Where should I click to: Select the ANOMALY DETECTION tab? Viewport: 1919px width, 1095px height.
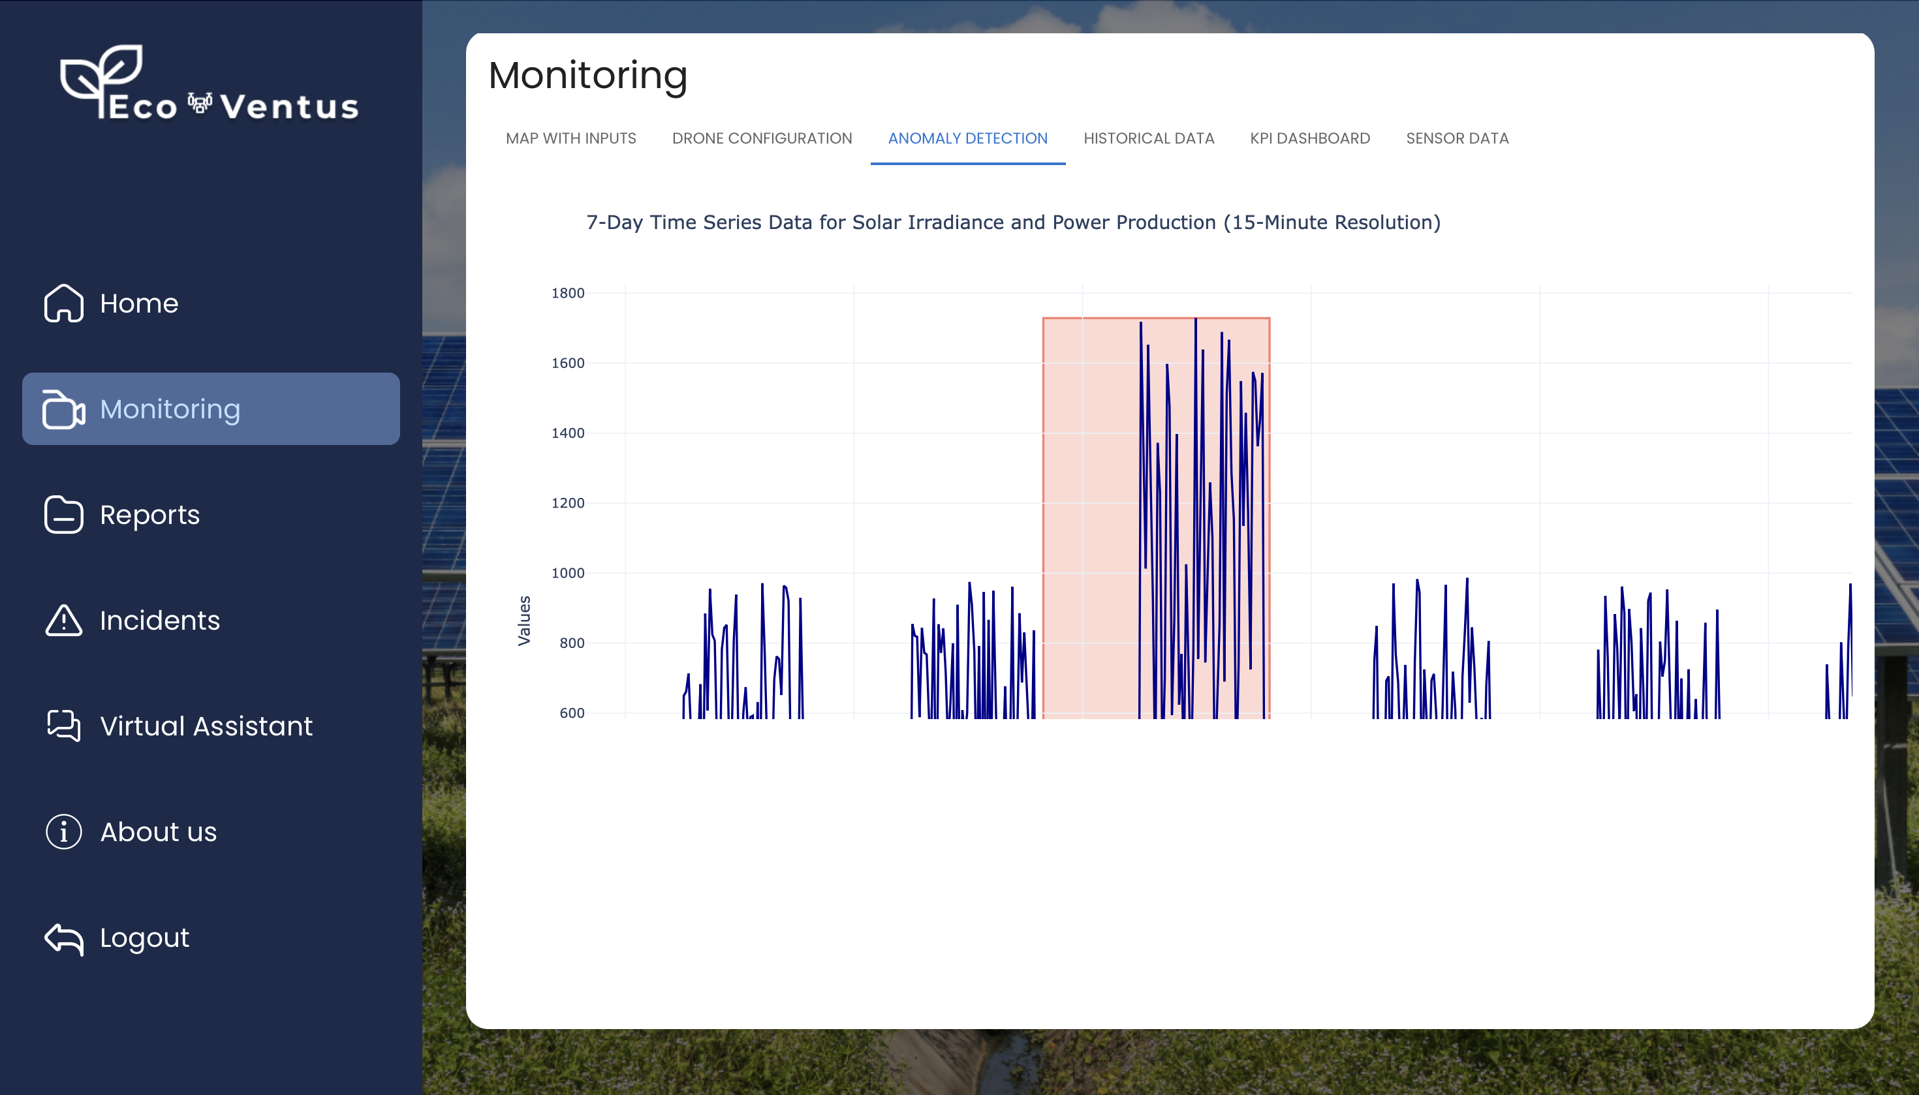(967, 138)
